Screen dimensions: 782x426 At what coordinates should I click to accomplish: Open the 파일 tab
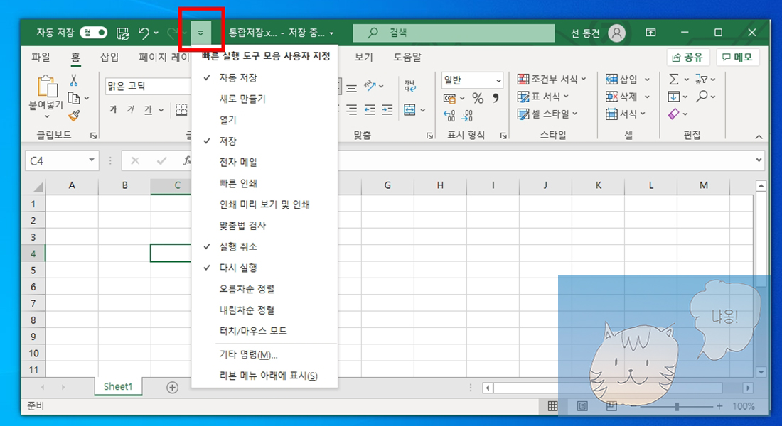41,58
